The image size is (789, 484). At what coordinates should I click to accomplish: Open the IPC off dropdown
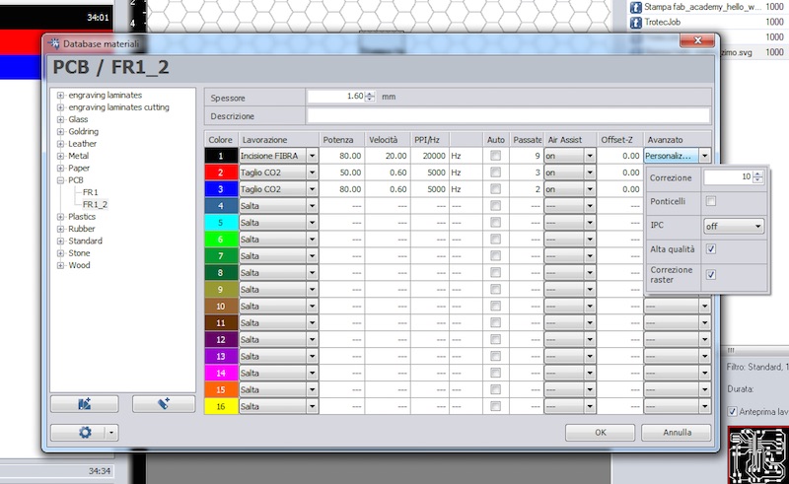point(734,227)
